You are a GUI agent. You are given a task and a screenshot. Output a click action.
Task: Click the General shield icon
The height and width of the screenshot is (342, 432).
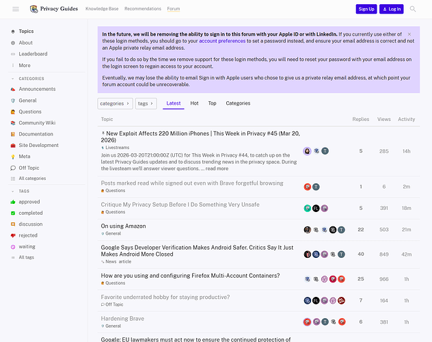click(x=13, y=101)
